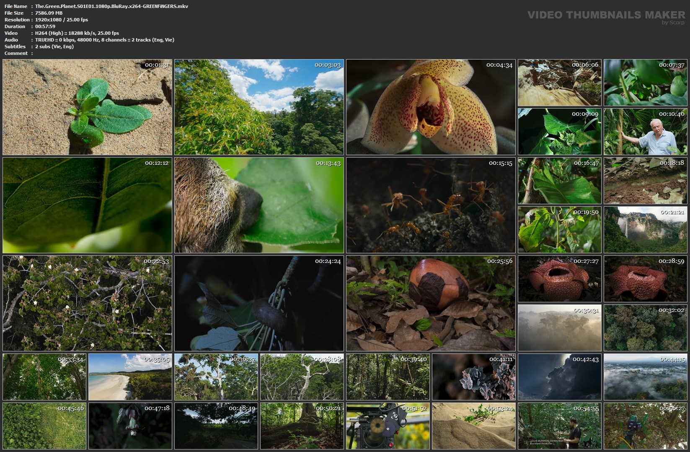Click the file size 7586.09 MB value
The height and width of the screenshot is (452, 690).
tap(49, 13)
